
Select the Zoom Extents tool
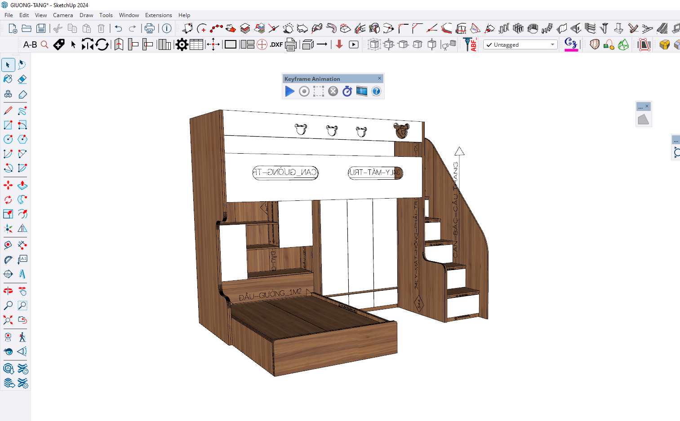[x=8, y=320]
